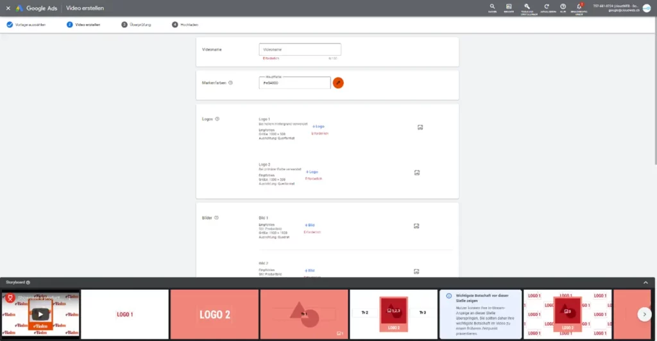Click the + Logo link for Logo 1
Screen dimensions: 657x341
click(318, 126)
